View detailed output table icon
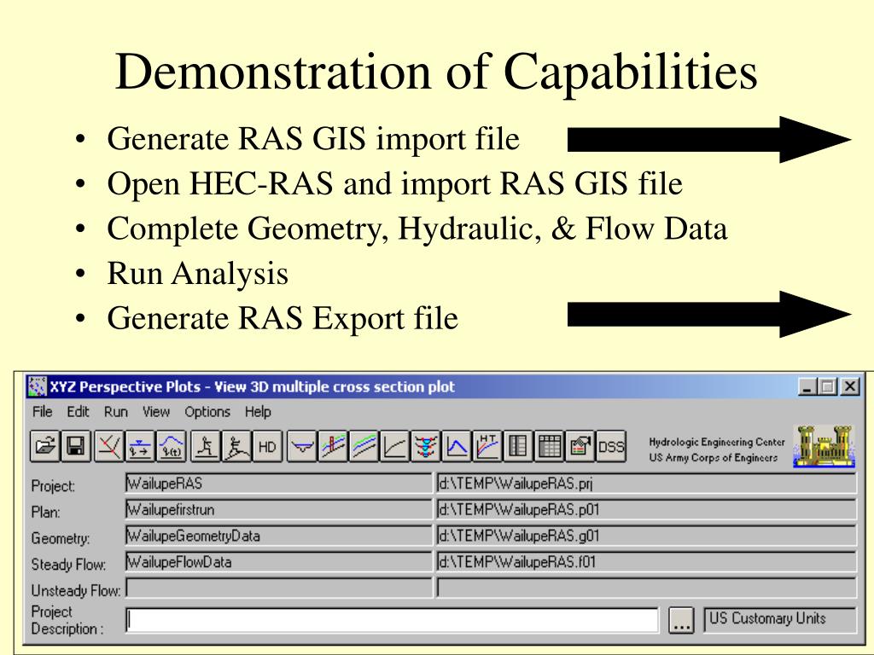874x655 pixels. coord(519,446)
